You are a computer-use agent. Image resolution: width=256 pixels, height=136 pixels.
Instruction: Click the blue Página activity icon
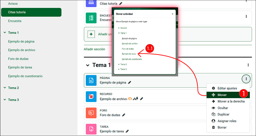[x=91, y=80]
